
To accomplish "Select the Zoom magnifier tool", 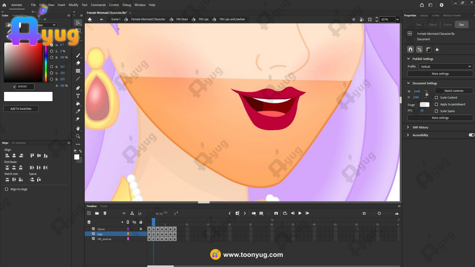I will click(78, 136).
